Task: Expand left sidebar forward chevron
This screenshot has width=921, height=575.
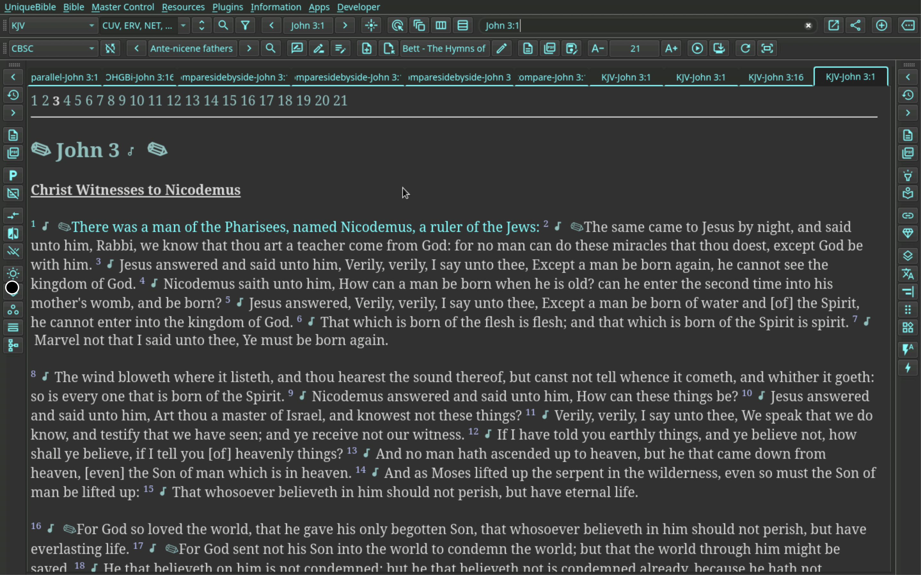Action: (x=13, y=113)
